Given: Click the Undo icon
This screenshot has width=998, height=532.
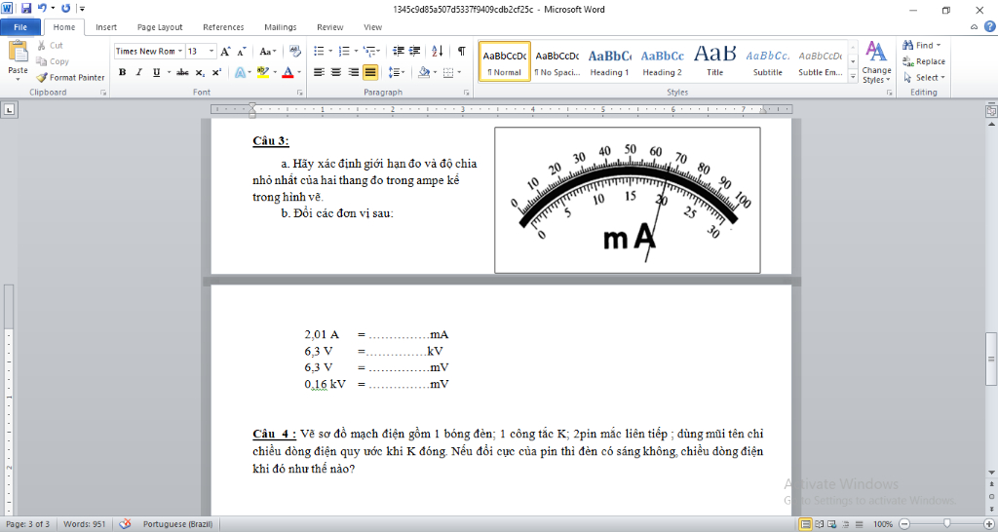Looking at the screenshot, I should click(42, 9).
